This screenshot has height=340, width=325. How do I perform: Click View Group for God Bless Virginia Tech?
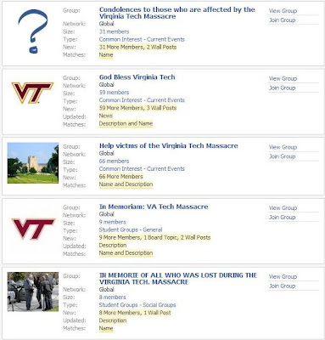(x=283, y=78)
